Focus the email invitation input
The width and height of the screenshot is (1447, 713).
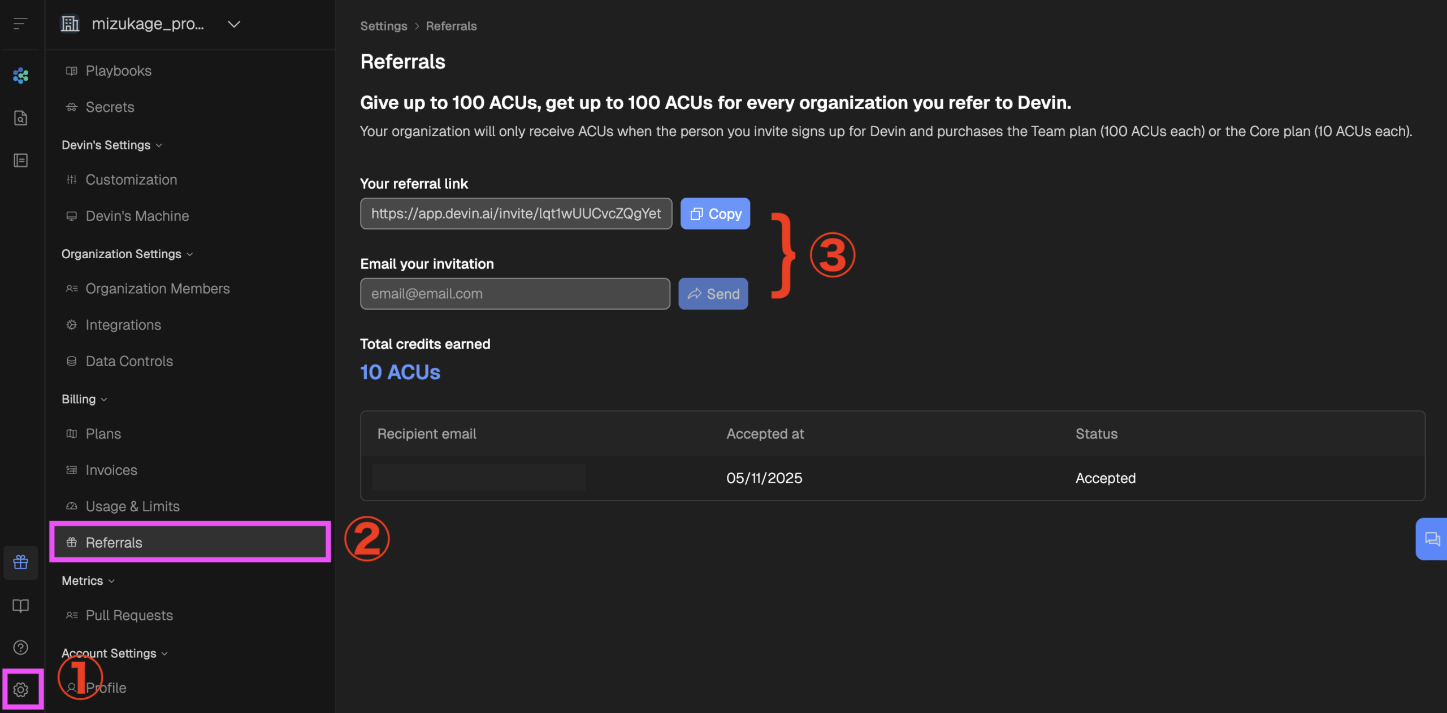[515, 294]
